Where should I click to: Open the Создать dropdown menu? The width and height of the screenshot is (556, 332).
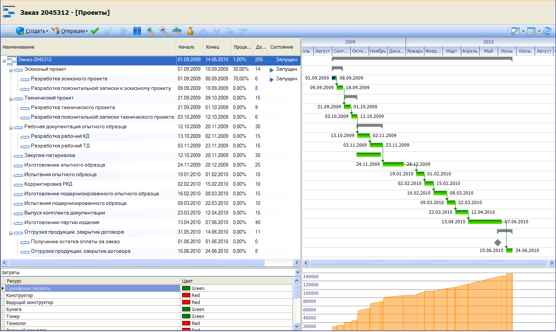pos(32,31)
